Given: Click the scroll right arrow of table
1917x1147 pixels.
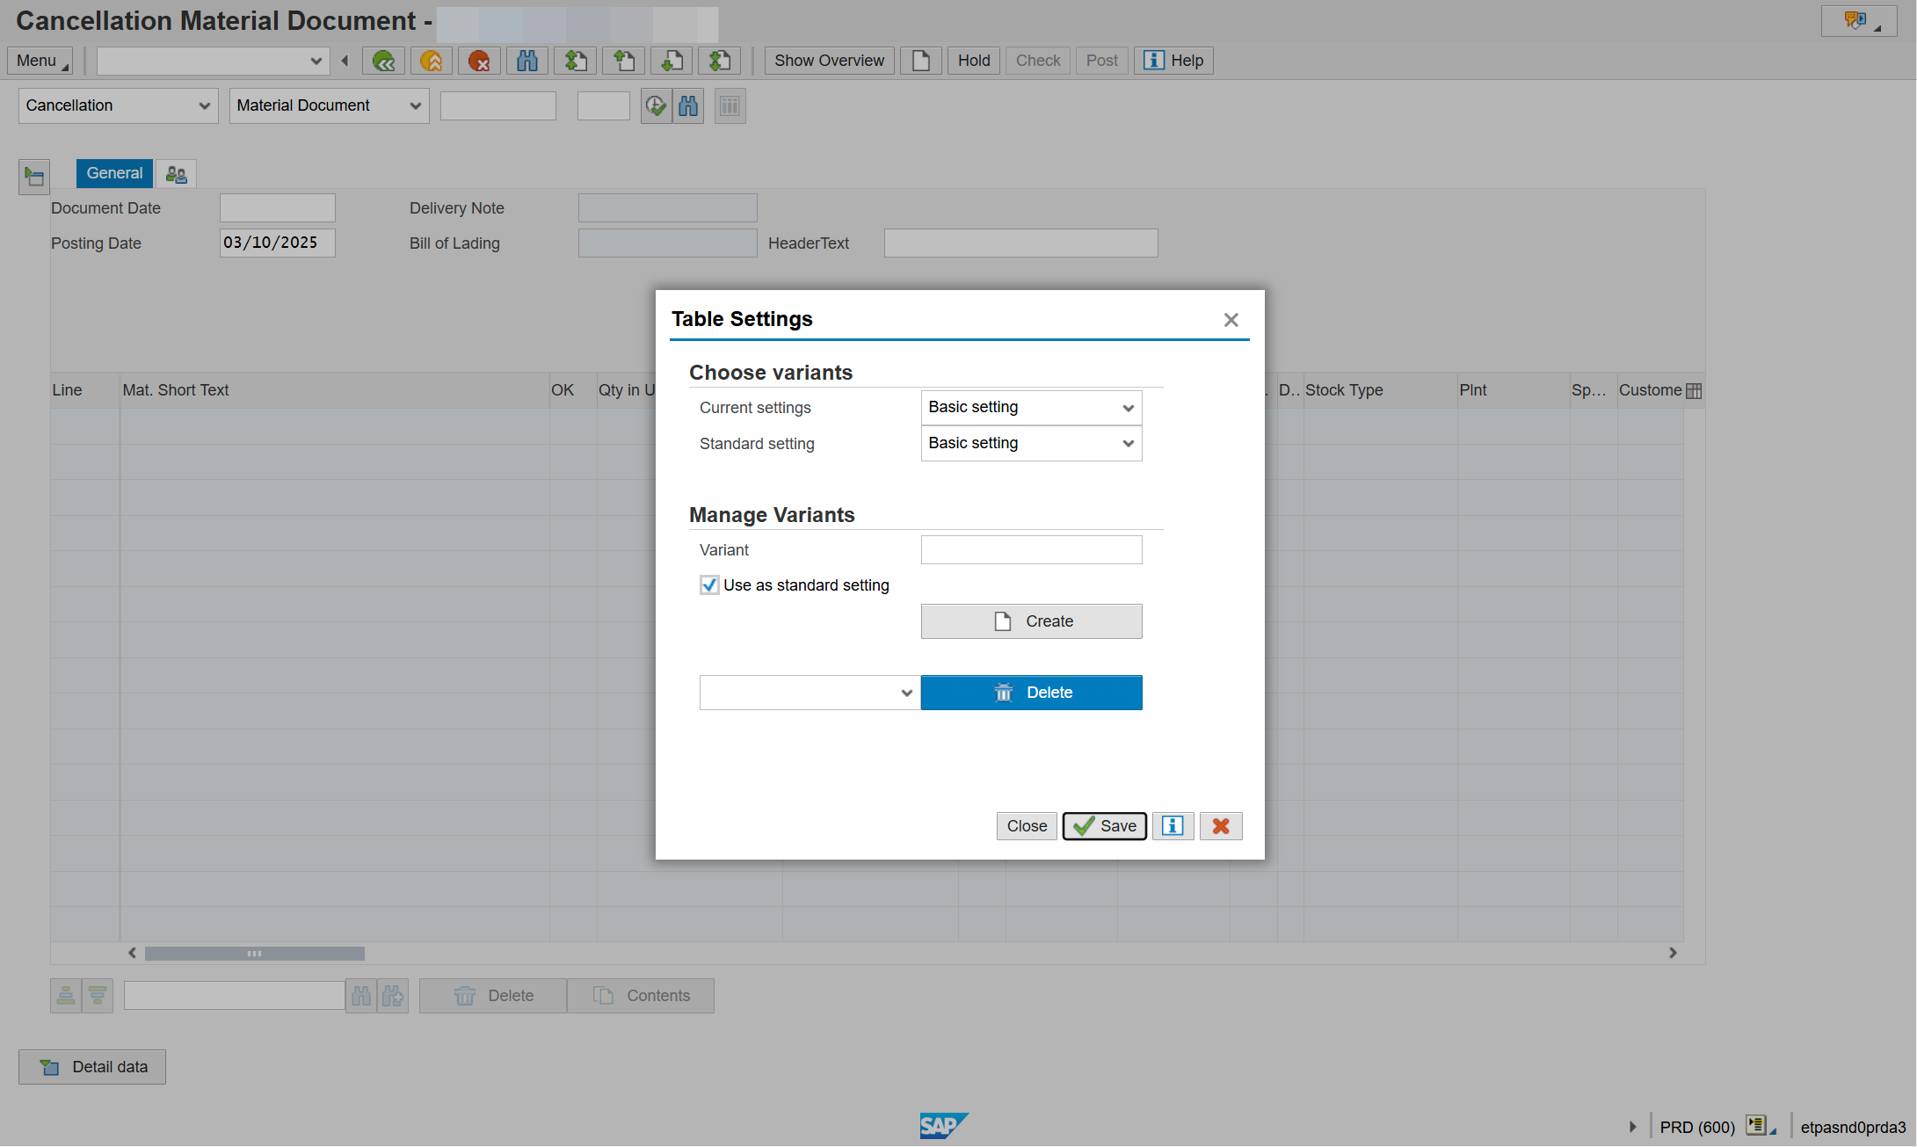Looking at the screenshot, I should 1673,954.
